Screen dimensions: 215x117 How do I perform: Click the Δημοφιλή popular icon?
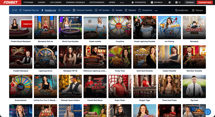(x=59, y=10)
